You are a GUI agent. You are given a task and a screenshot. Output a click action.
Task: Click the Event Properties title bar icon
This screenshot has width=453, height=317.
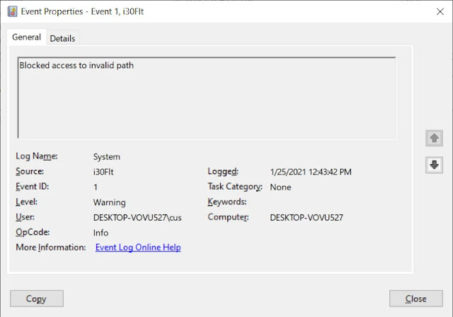pos(12,11)
